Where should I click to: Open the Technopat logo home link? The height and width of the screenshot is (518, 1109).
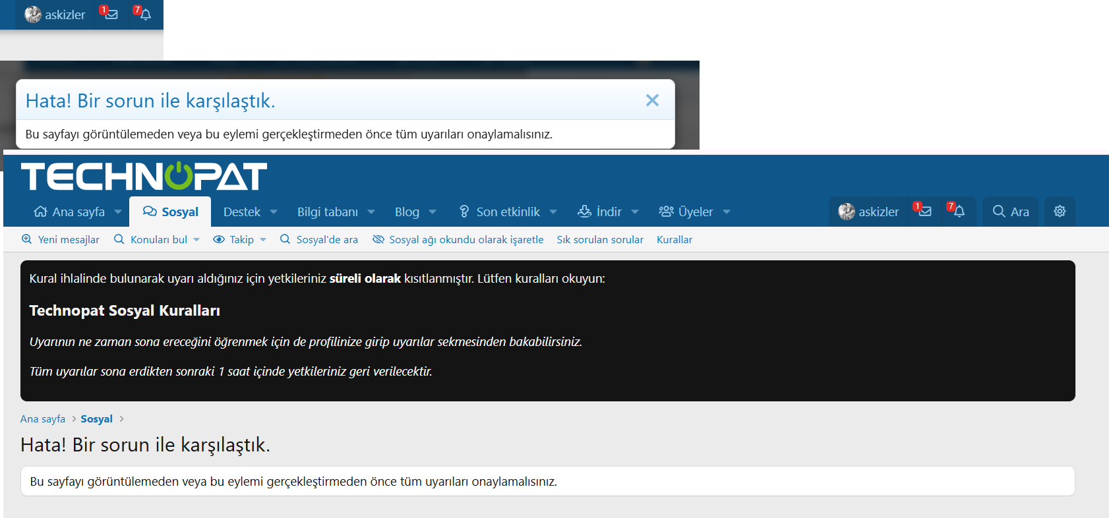[144, 176]
